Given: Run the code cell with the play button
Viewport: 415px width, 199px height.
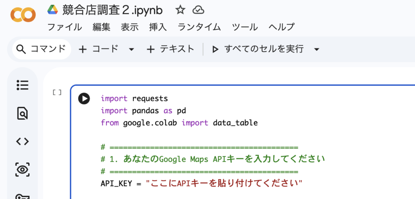Looking at the screenshot, I should coord(84,99).
